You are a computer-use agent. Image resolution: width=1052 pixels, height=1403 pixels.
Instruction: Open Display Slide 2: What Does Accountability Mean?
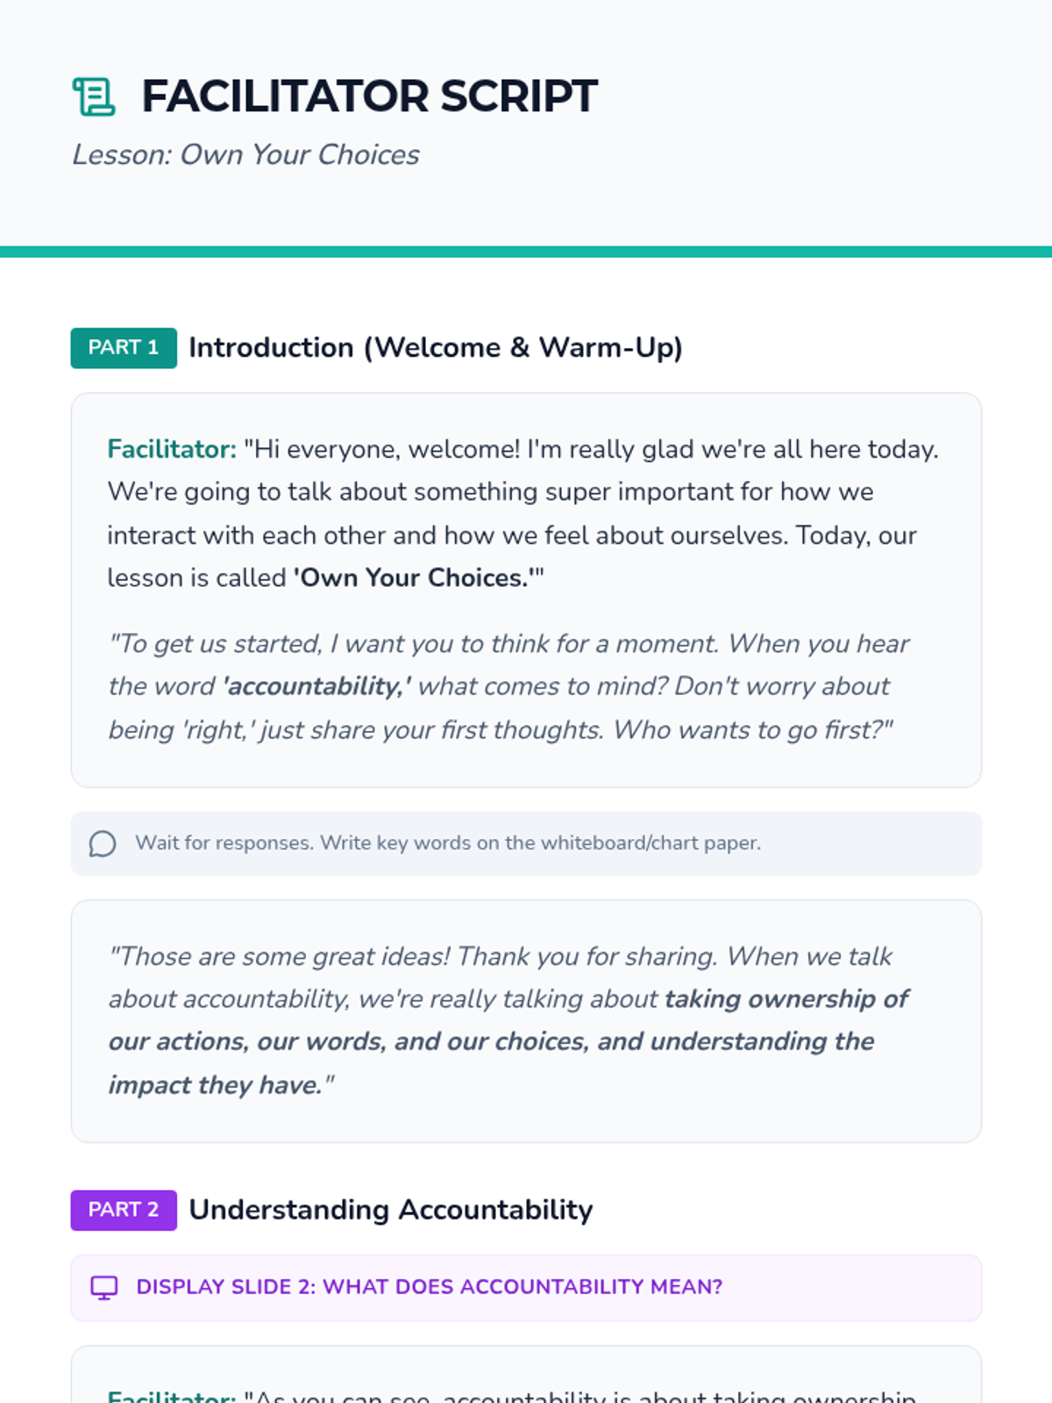coord(430,1287)
